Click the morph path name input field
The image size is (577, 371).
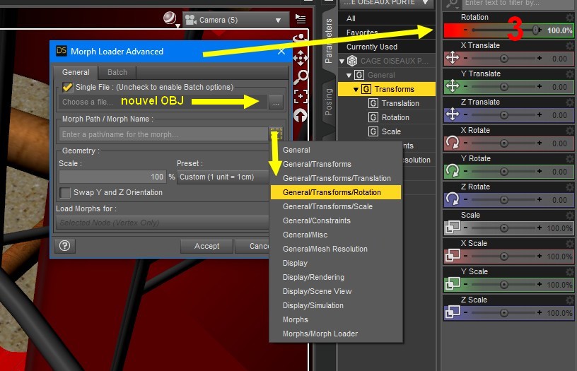163,134
